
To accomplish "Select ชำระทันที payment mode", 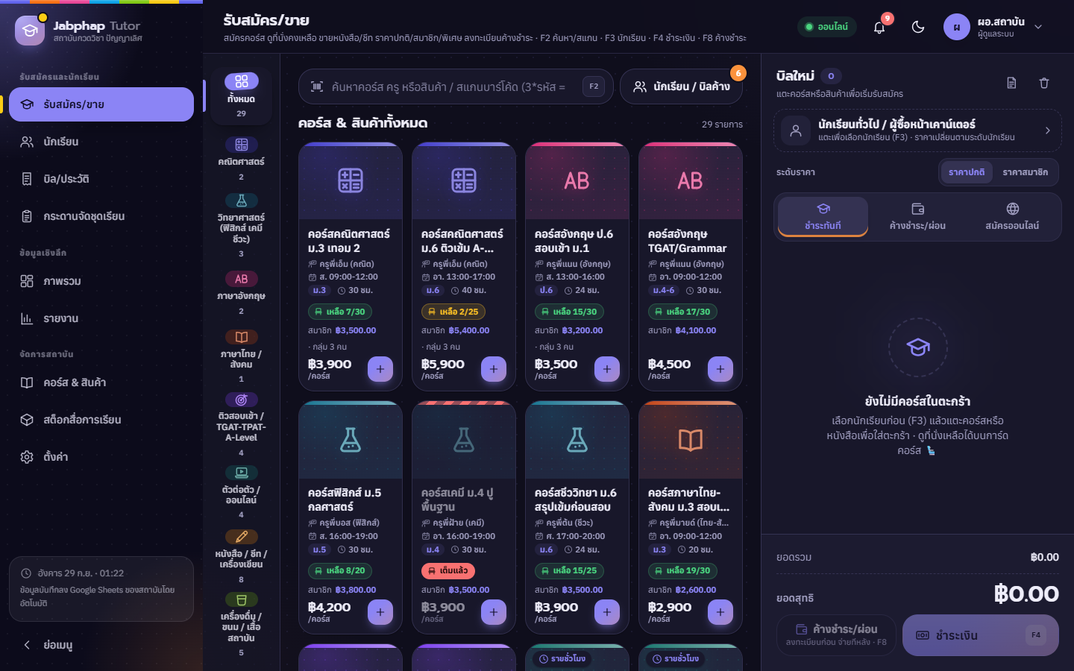I will click(823, 216).
